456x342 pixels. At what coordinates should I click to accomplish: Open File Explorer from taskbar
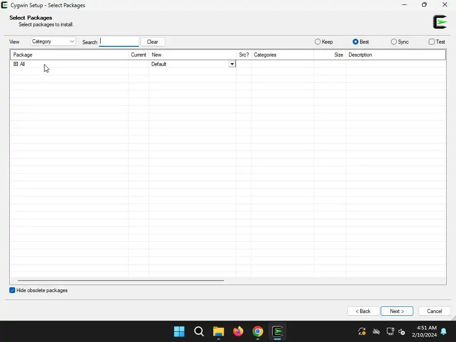[x=218, y=331]
